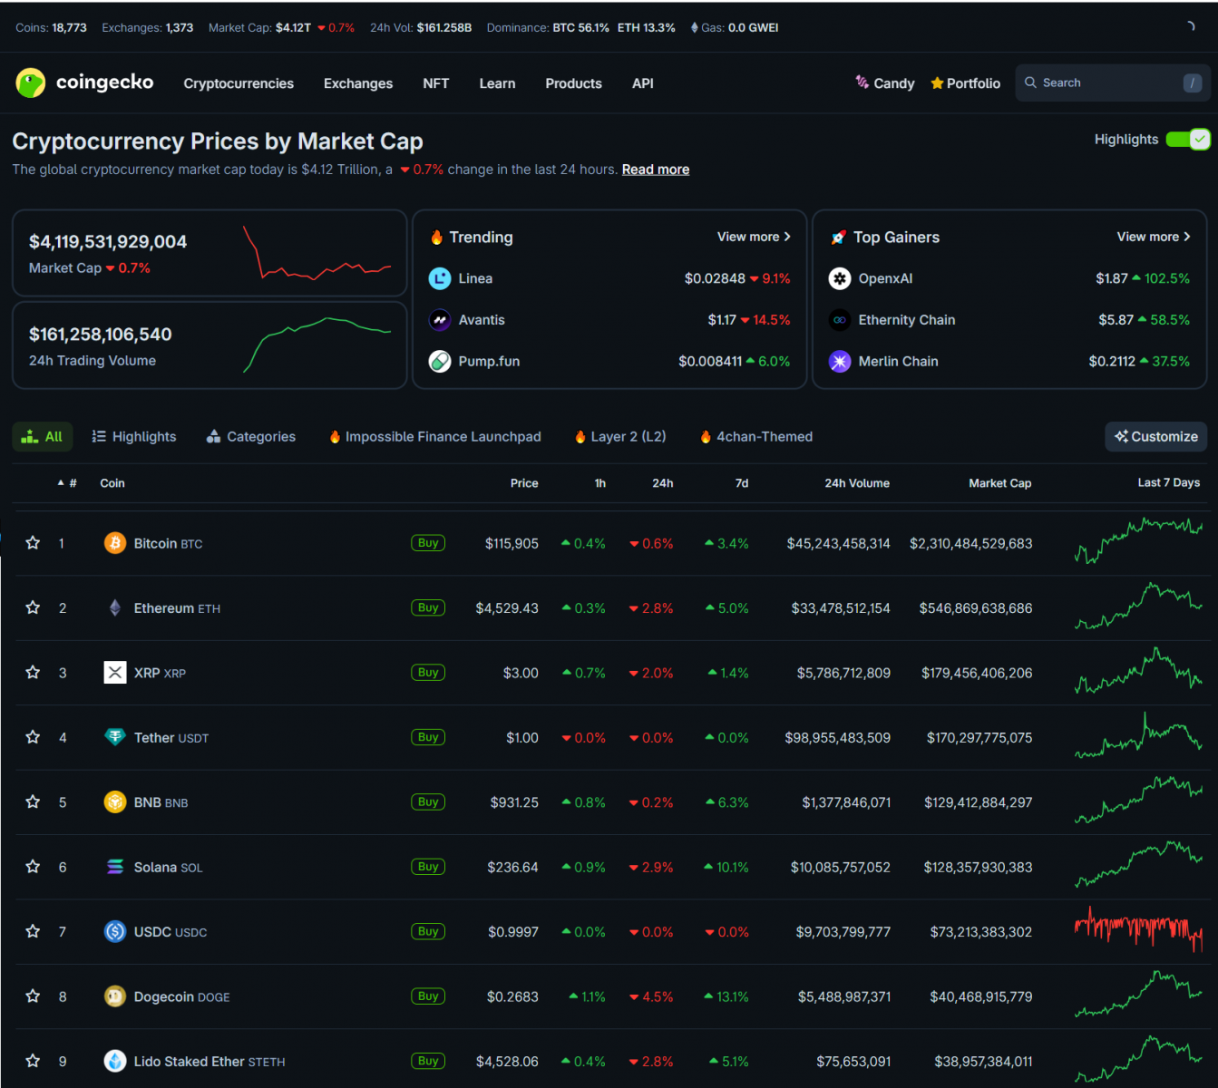Turn off the Highlights toggle switch
Screen dimensions: 1218x1088
pos(1187,139)
